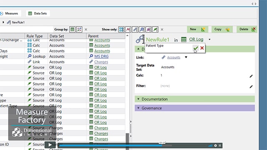
Task: Enter fullscreen with the video expand icon
Action: coord(220,145)
